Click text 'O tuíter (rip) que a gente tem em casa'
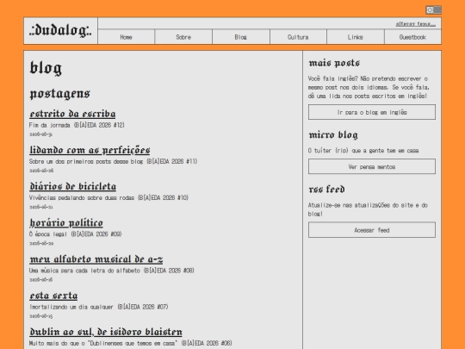 [x=363, y=151]
